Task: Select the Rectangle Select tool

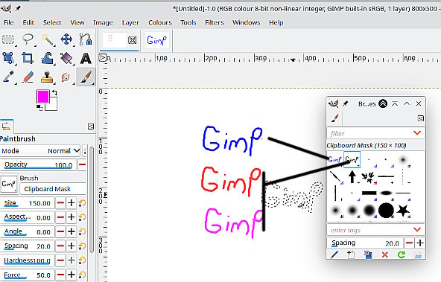Action: tap(8, 39)
